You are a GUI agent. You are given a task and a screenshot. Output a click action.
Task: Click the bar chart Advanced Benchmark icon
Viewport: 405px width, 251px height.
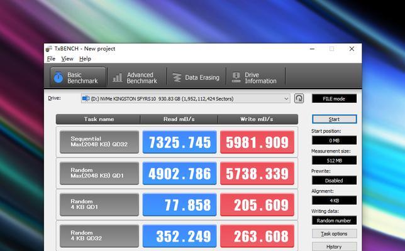[118, 78]
